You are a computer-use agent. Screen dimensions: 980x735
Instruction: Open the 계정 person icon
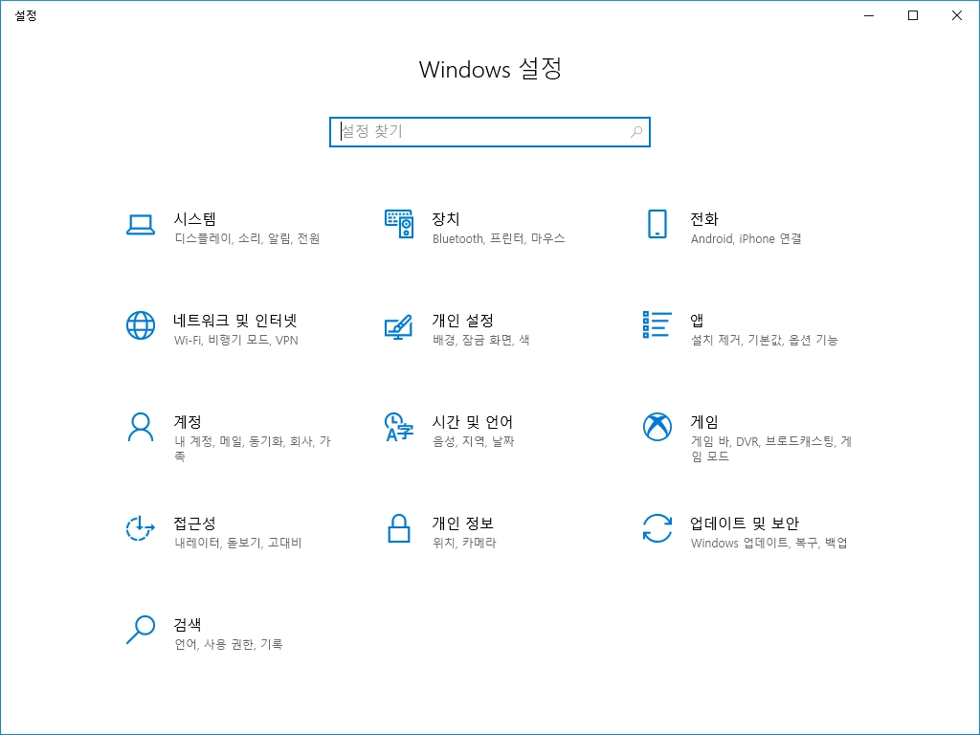coord(141,427)
